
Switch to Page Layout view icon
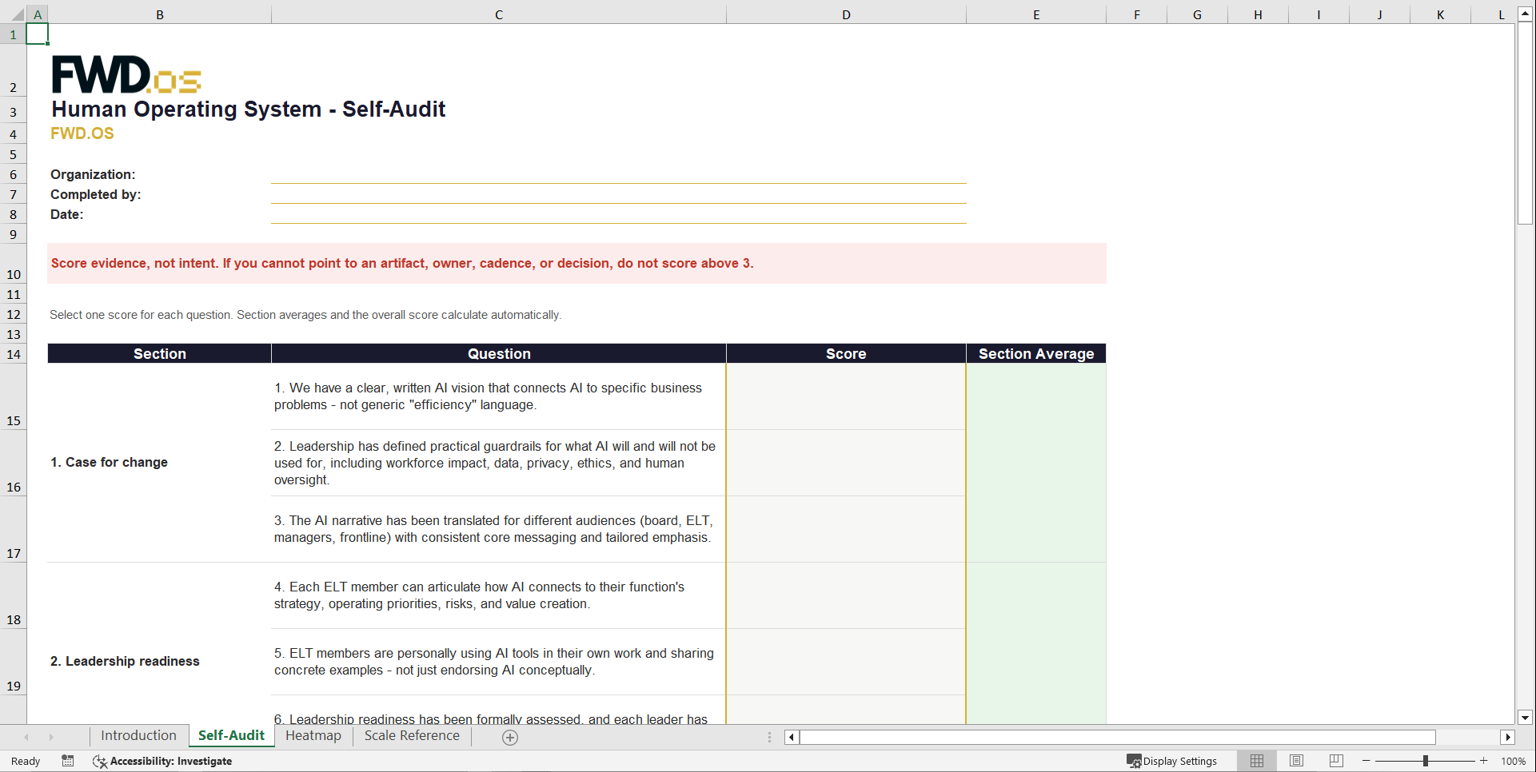(1296, 761)
